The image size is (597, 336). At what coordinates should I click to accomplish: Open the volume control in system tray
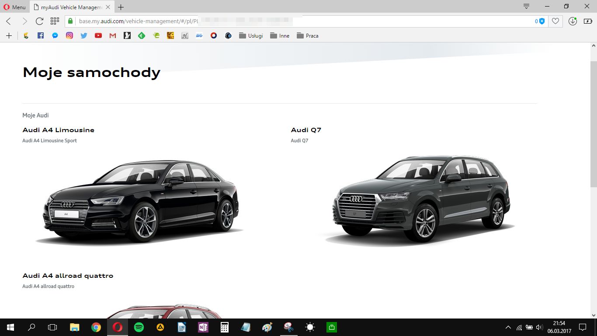coord(538,327)
